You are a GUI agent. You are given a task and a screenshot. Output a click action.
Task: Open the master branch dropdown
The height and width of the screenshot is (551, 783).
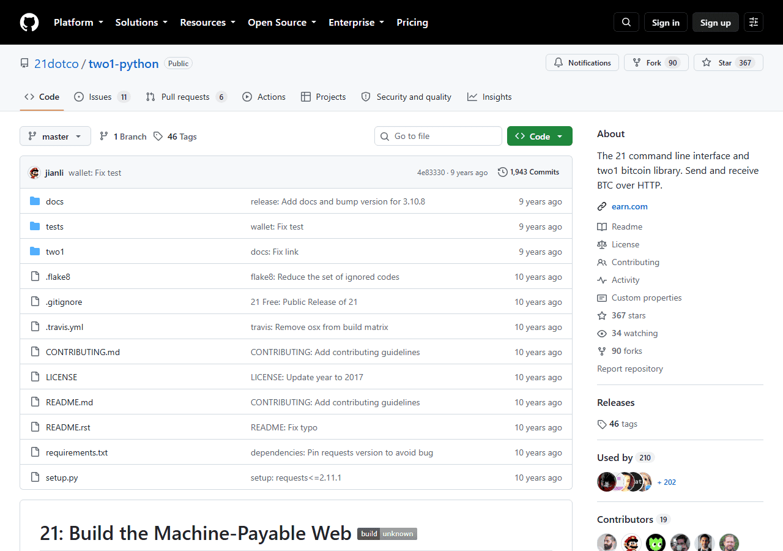pyautogui.click(x=55, y=136)
